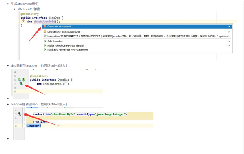Click the closing mapper tag line
The image size is (244, 154).
click(33, 126)
